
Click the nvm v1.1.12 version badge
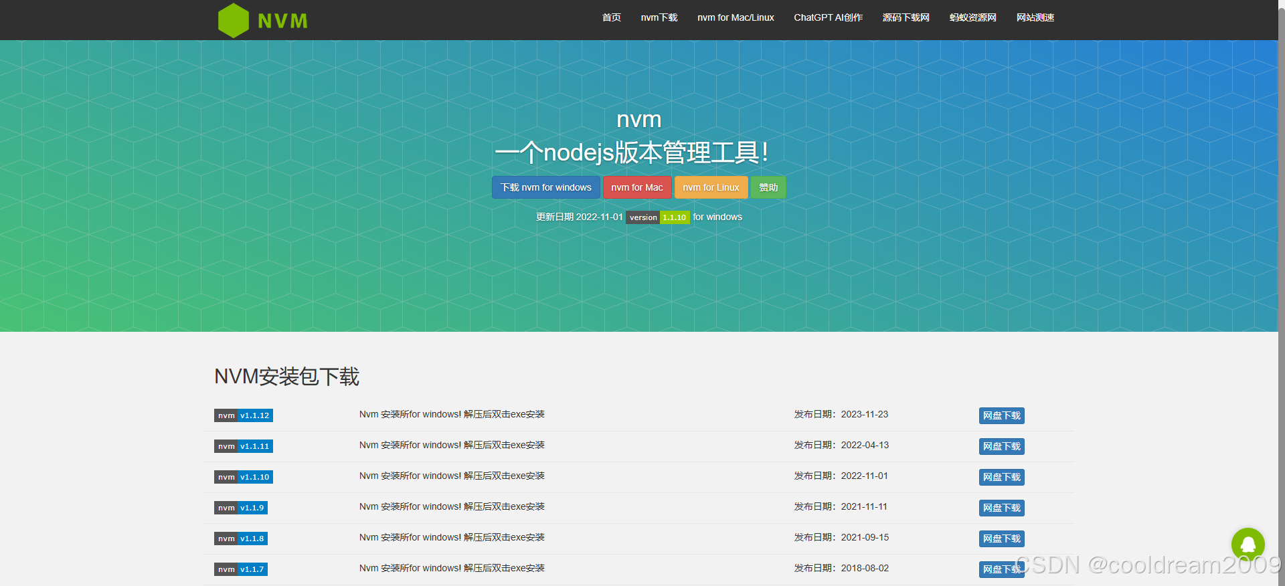pyautogui.click(x=244, y=415)
